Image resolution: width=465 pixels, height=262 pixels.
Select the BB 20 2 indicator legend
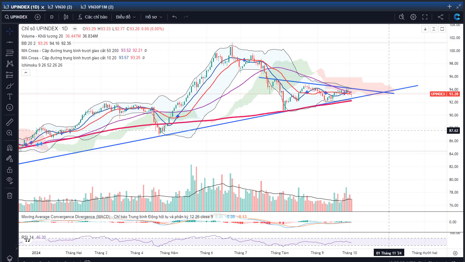point(28,43)
